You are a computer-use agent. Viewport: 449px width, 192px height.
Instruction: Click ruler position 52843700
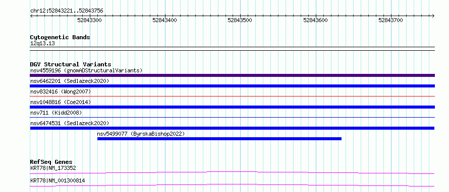pos(390,20)
